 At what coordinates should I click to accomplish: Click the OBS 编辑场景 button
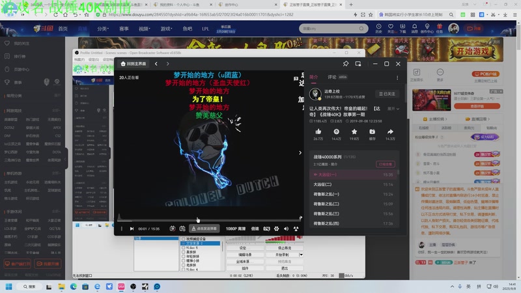pyautogui.click(x=245, y=255)
